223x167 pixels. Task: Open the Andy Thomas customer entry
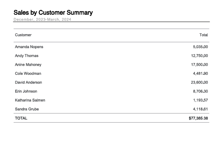tap(27, 56)
